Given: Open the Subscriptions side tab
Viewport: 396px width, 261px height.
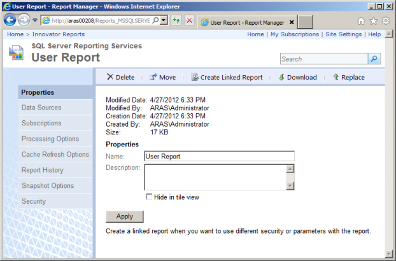Looking at the screenshot, I should pyautogui.click(x=55, y=123).
